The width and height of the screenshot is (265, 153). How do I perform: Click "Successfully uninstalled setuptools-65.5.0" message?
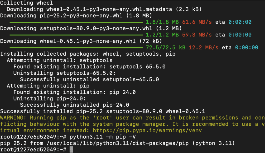pos(89,79)
